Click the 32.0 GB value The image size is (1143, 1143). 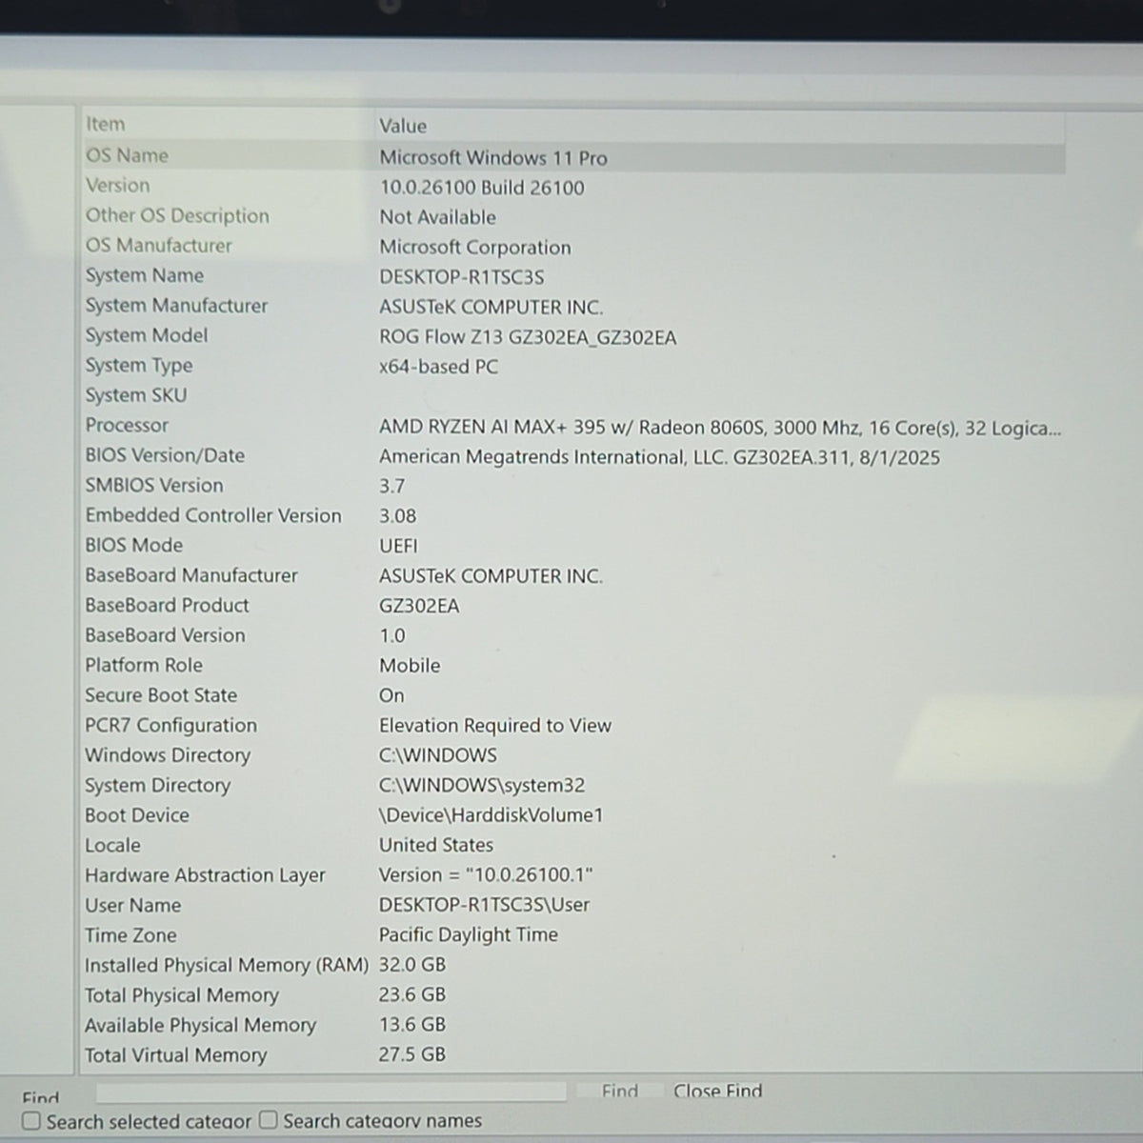(x=412, y=965)
